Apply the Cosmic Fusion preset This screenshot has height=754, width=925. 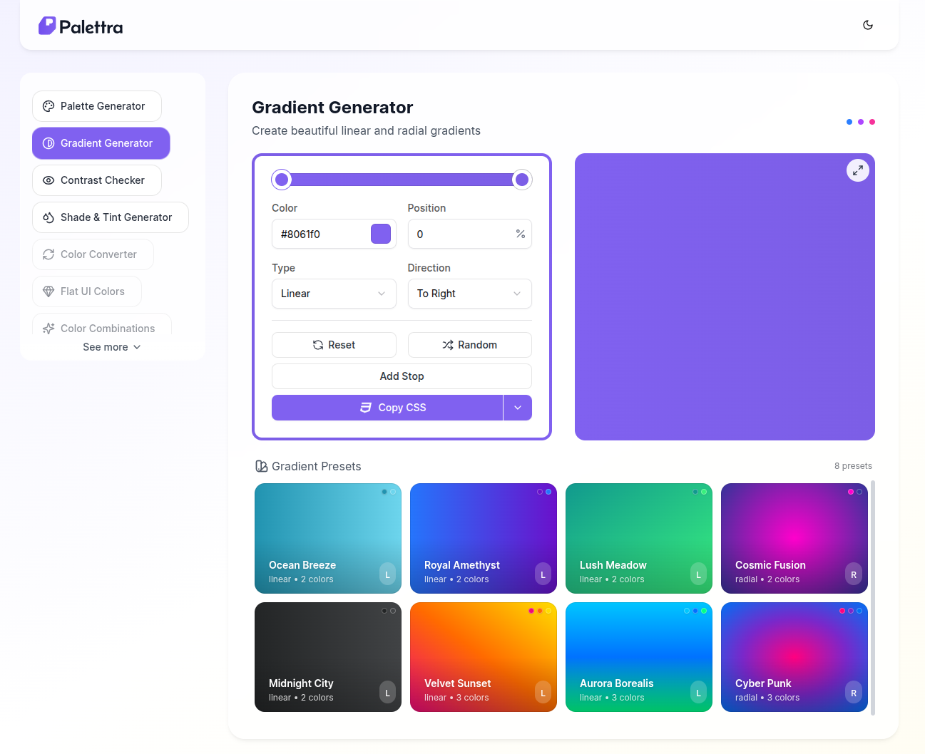[x=794, y=538]
